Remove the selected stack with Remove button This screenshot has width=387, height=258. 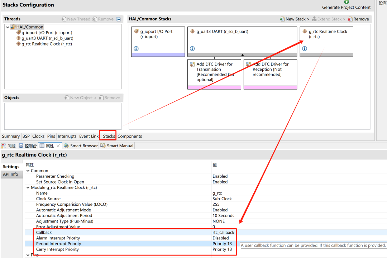pyautogui.click(x=358, y=19)
